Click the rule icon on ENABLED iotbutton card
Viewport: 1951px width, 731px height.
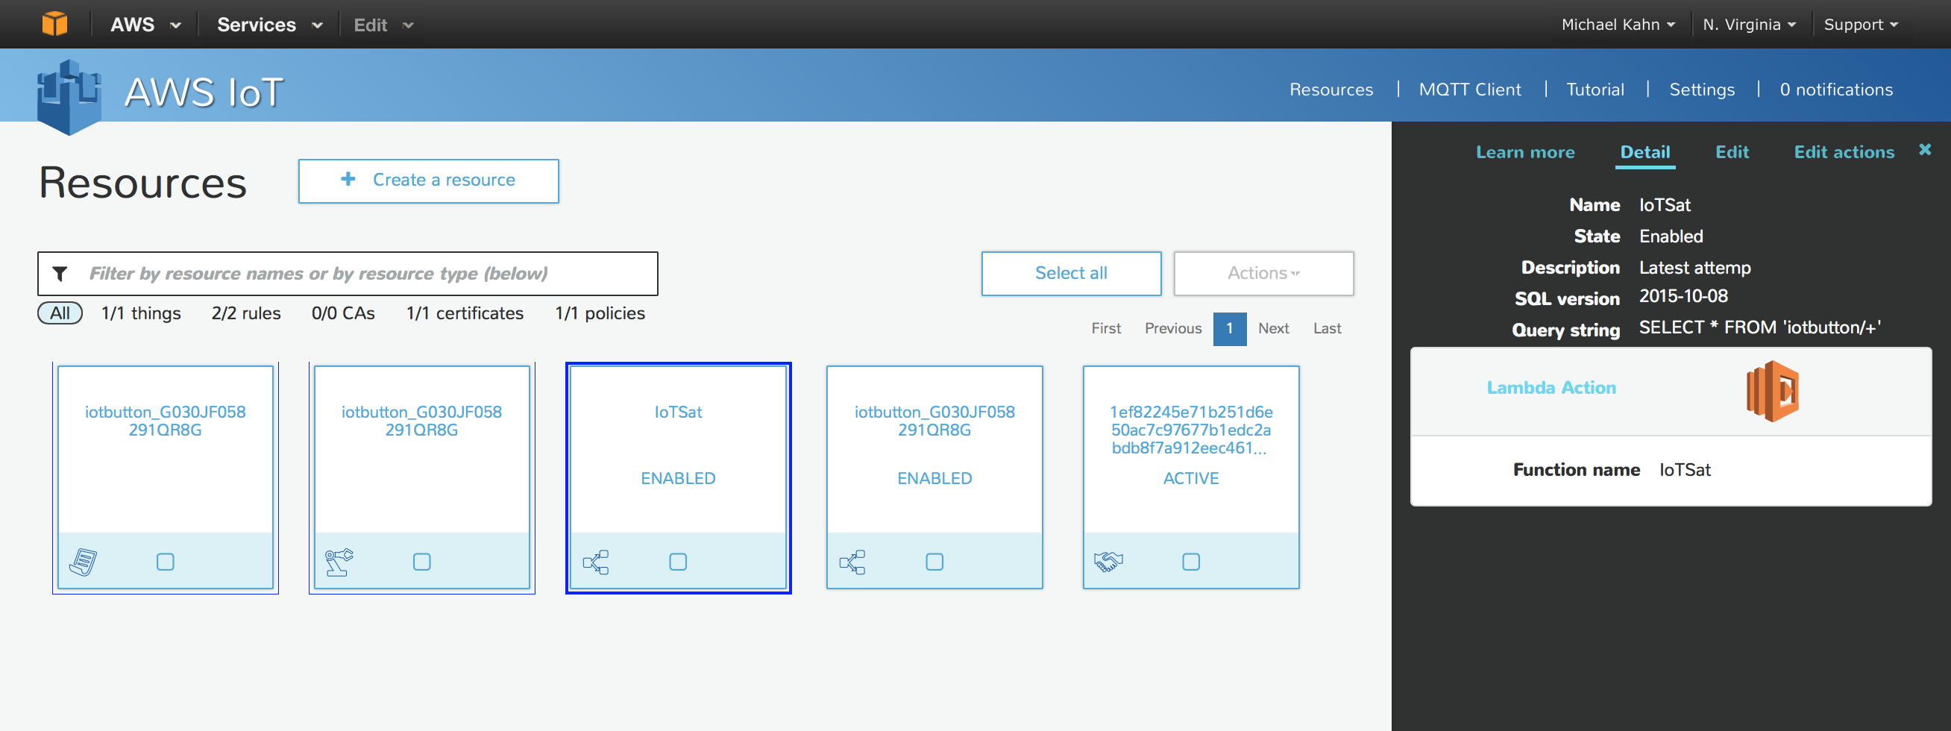(852, 562)
